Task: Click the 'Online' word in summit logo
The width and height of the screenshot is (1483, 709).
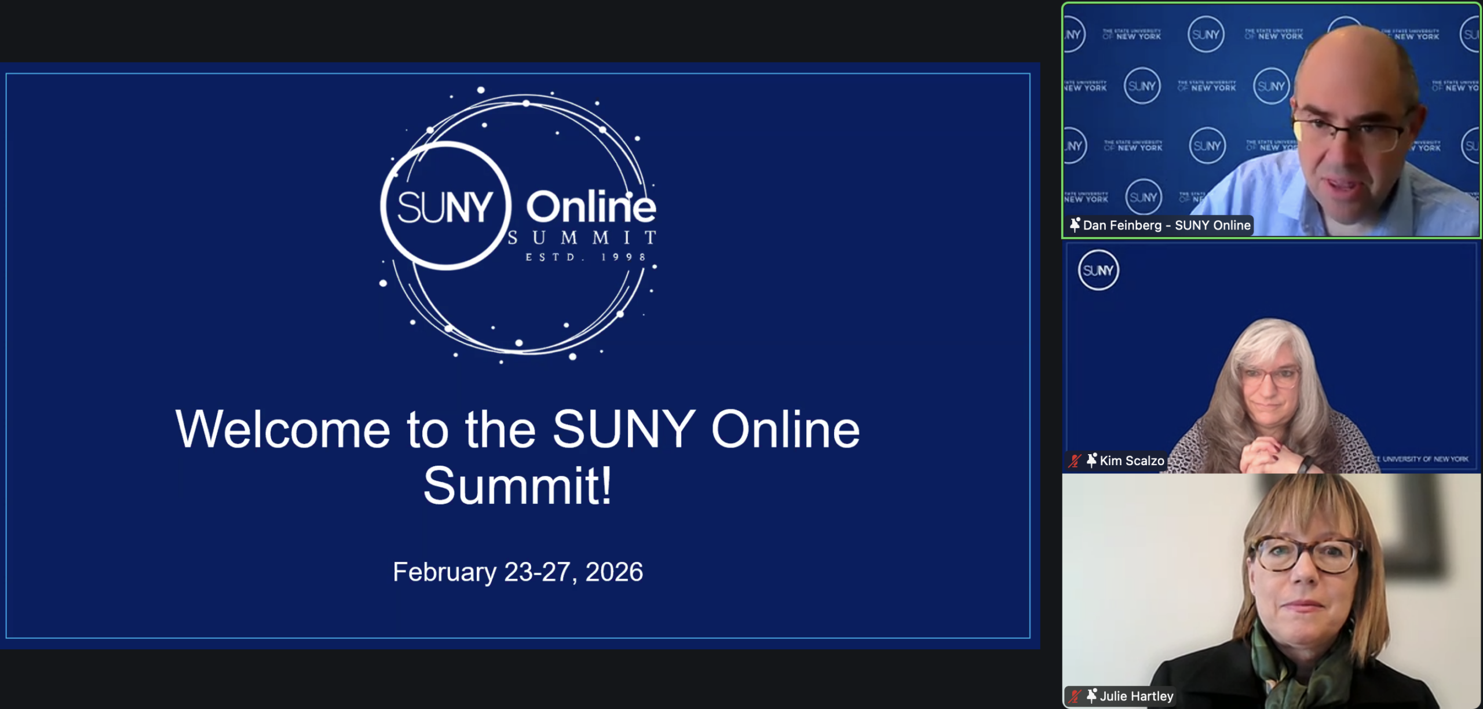Action: tap(591, 207)
